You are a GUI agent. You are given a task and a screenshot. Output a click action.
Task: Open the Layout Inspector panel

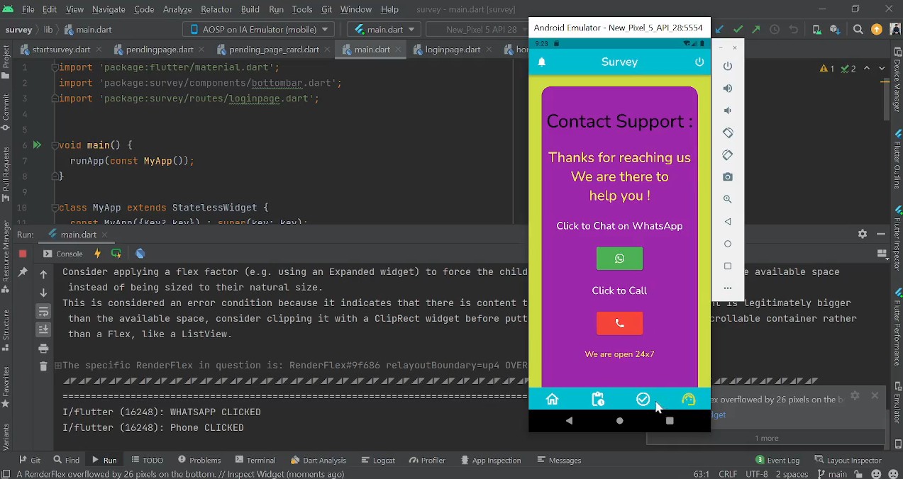[848, 460]
